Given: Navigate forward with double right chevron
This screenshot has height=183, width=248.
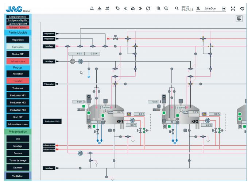Looking at the screenshot, I should click(x=142, y=7).
